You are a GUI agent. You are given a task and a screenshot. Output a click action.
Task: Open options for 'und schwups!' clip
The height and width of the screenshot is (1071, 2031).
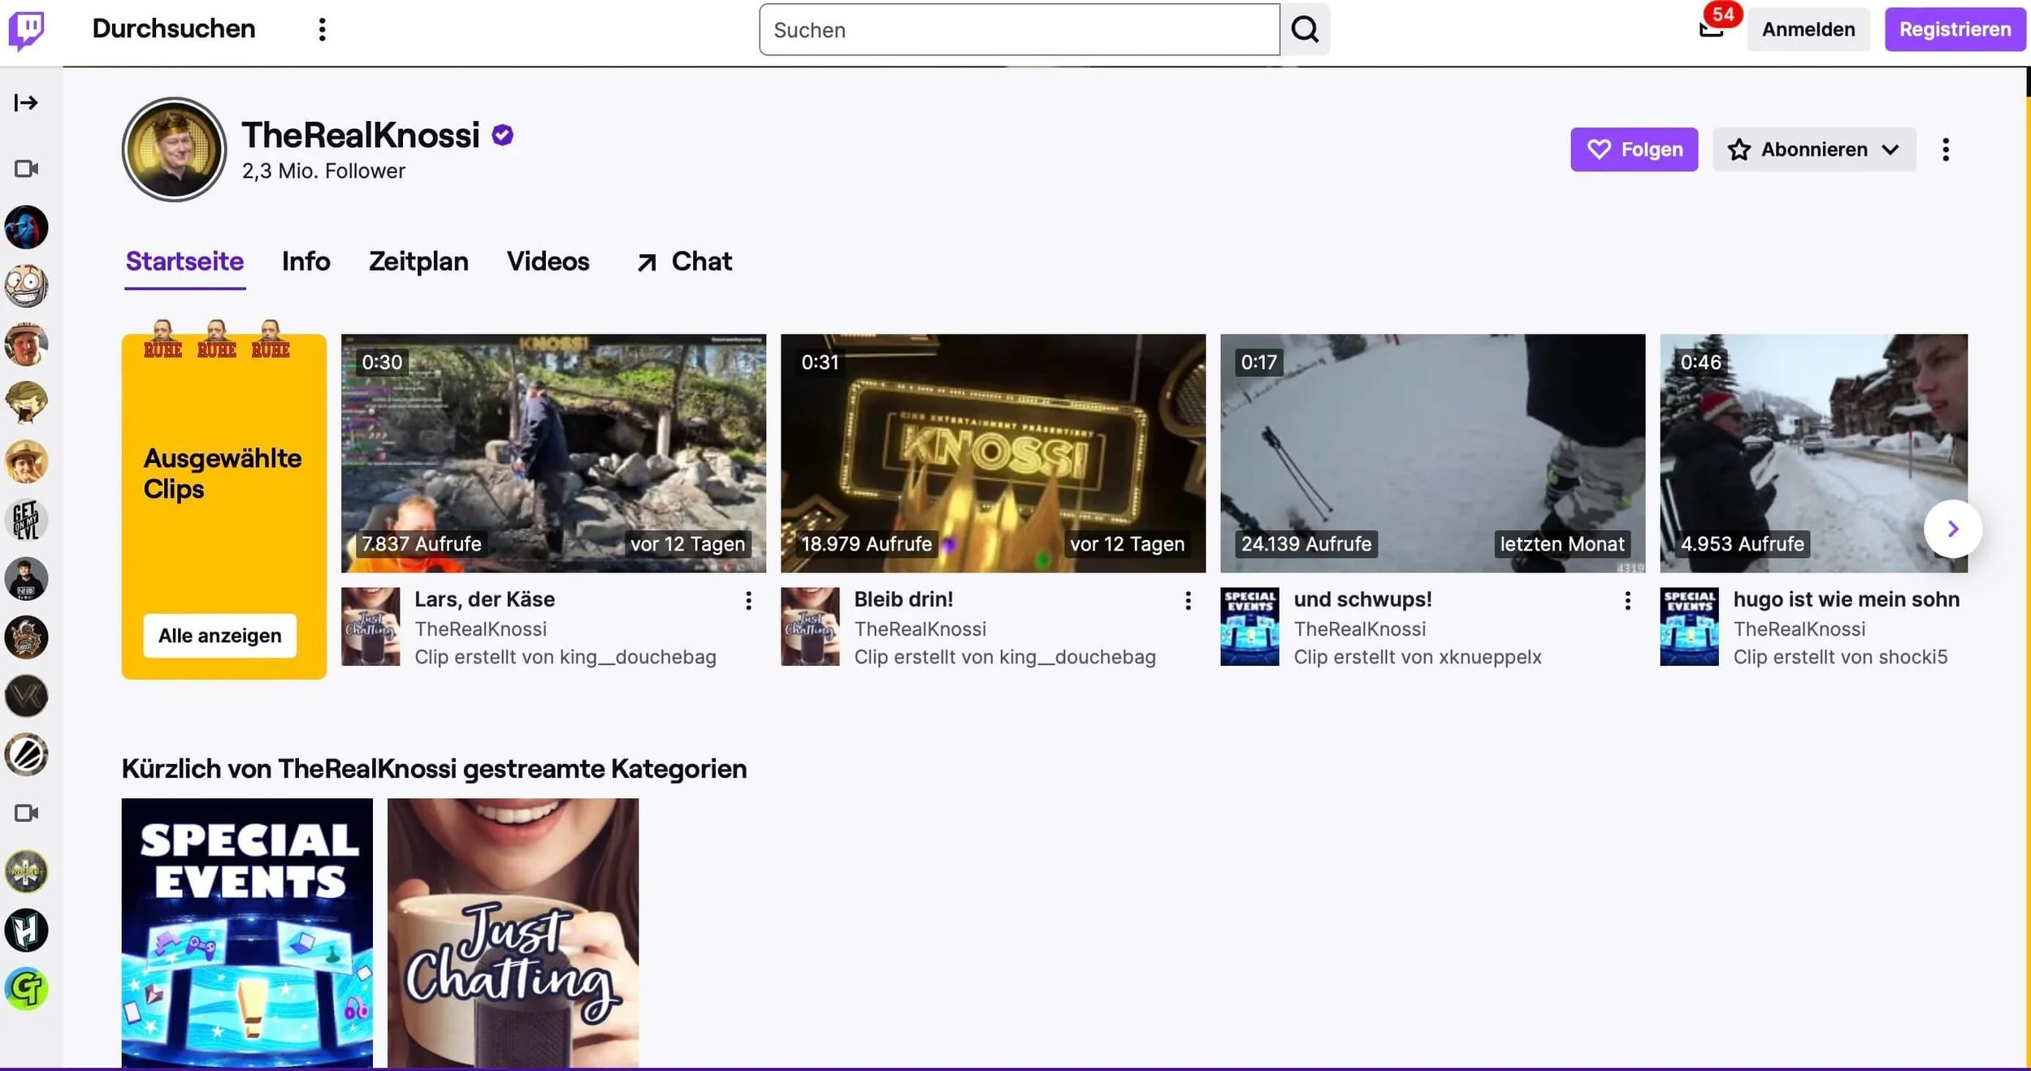click(x=1627, y=601)
